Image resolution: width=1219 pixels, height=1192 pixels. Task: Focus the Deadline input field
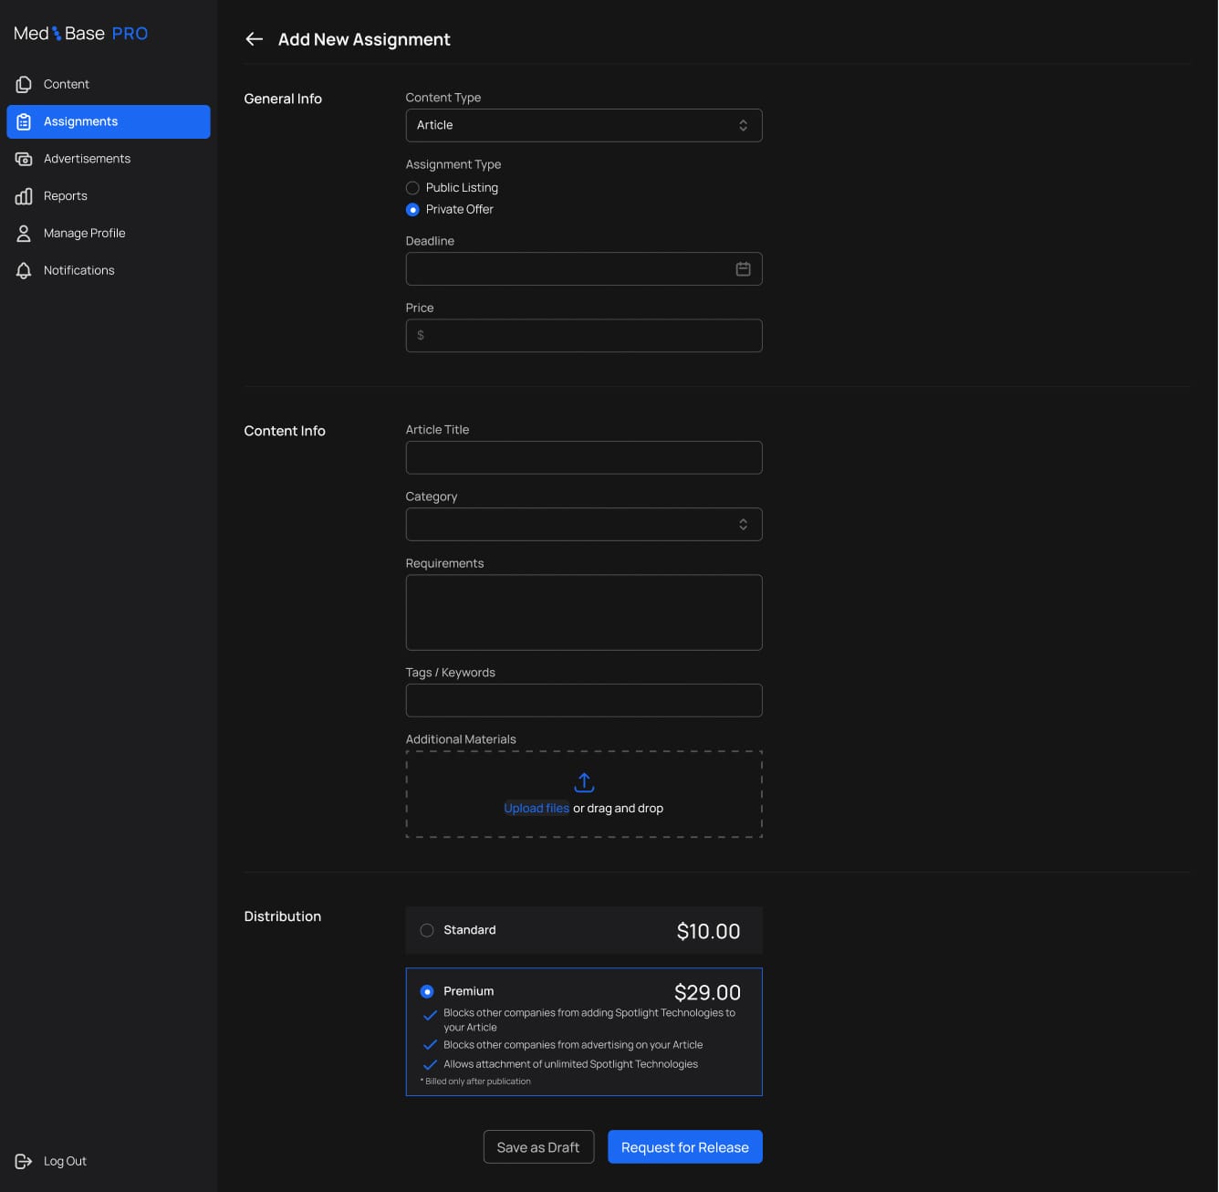click(x=584, y=269)
